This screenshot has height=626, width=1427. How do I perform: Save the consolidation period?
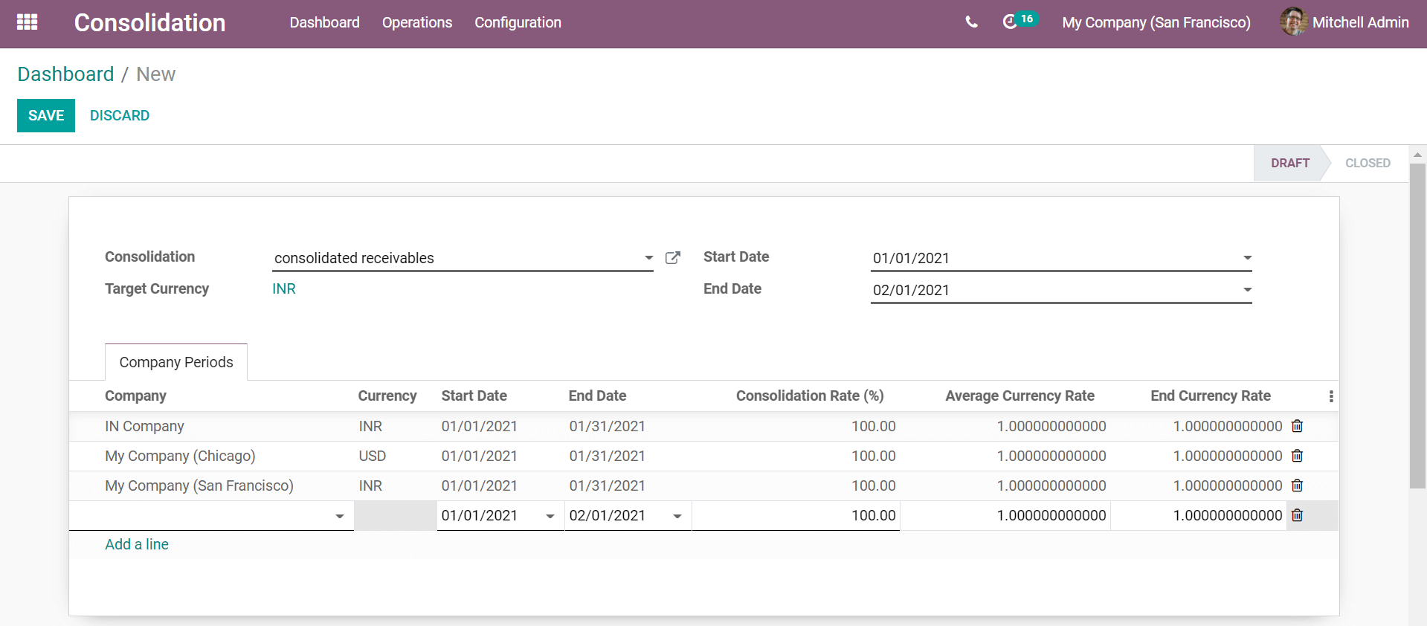tap(46, 115)
